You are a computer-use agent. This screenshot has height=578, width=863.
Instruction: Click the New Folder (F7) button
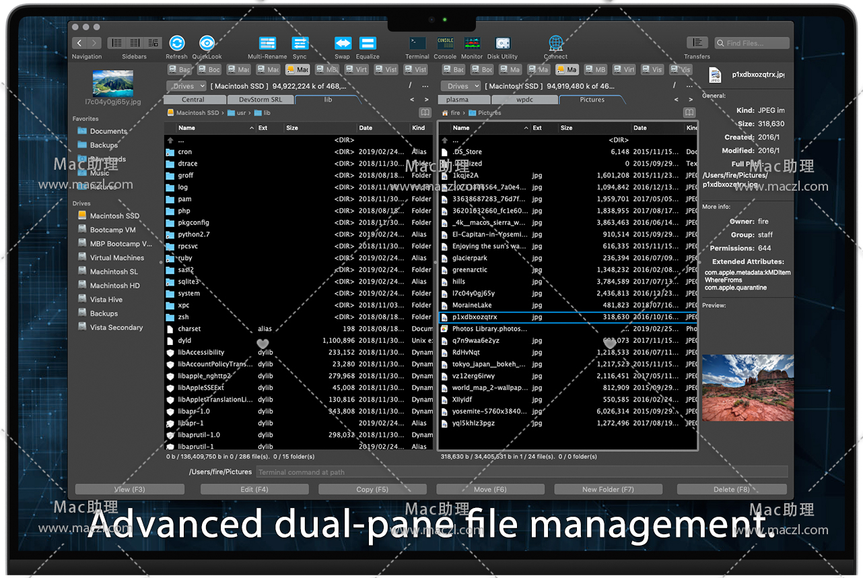pos(609,489)
